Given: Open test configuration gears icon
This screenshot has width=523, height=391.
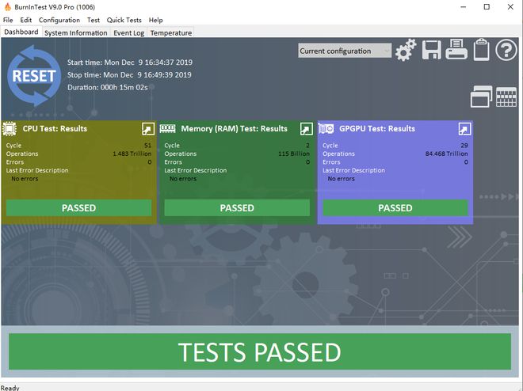Looking at the screenshot, I should click(x=406, y=50).
